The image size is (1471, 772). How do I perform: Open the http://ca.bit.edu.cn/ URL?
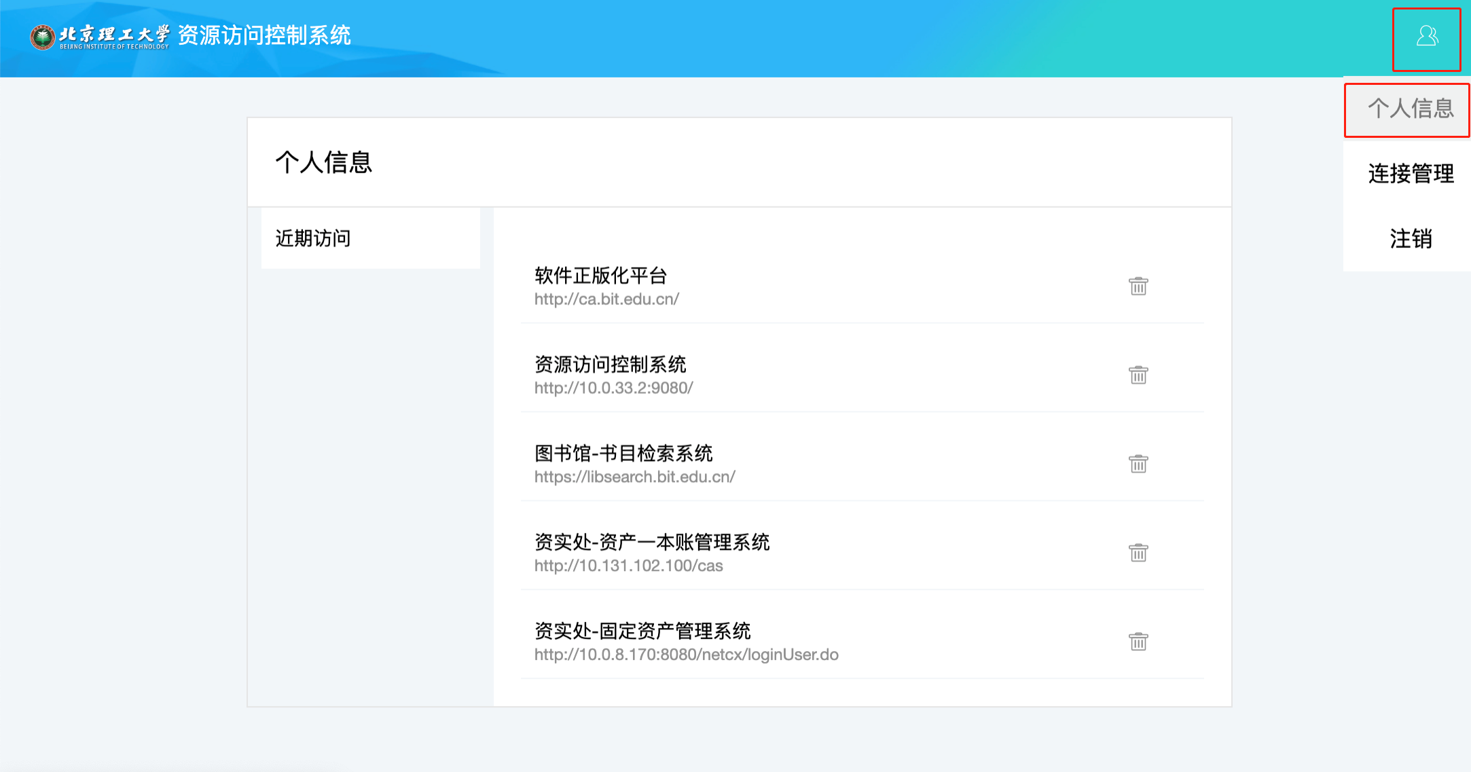606,299
